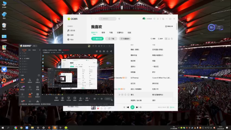Click the bell notification icon in streaming app
Viewport: 231px width, 130px height.
point(107,51)
